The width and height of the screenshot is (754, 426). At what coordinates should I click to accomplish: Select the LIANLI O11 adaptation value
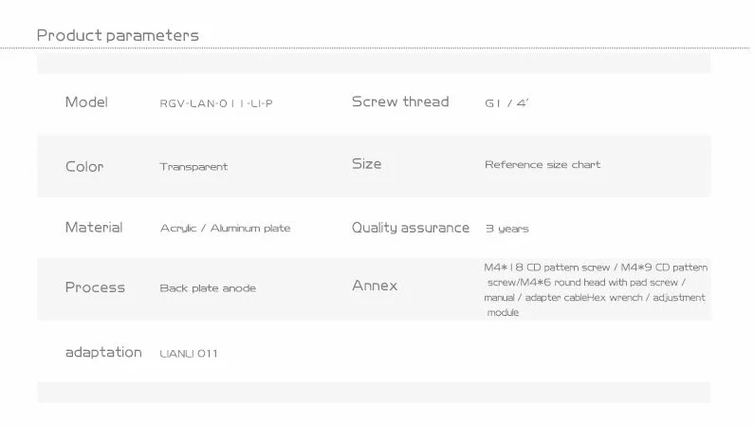(189, 354)
